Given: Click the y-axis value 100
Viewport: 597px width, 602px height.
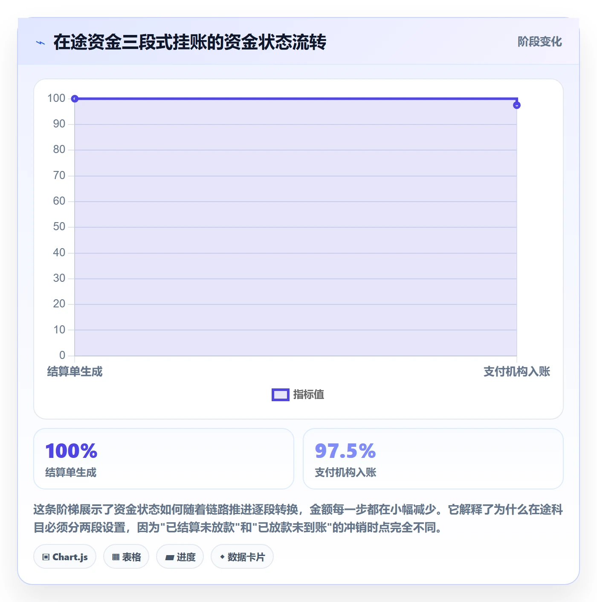Looking at the screenshot, I should tap(56, 98).
